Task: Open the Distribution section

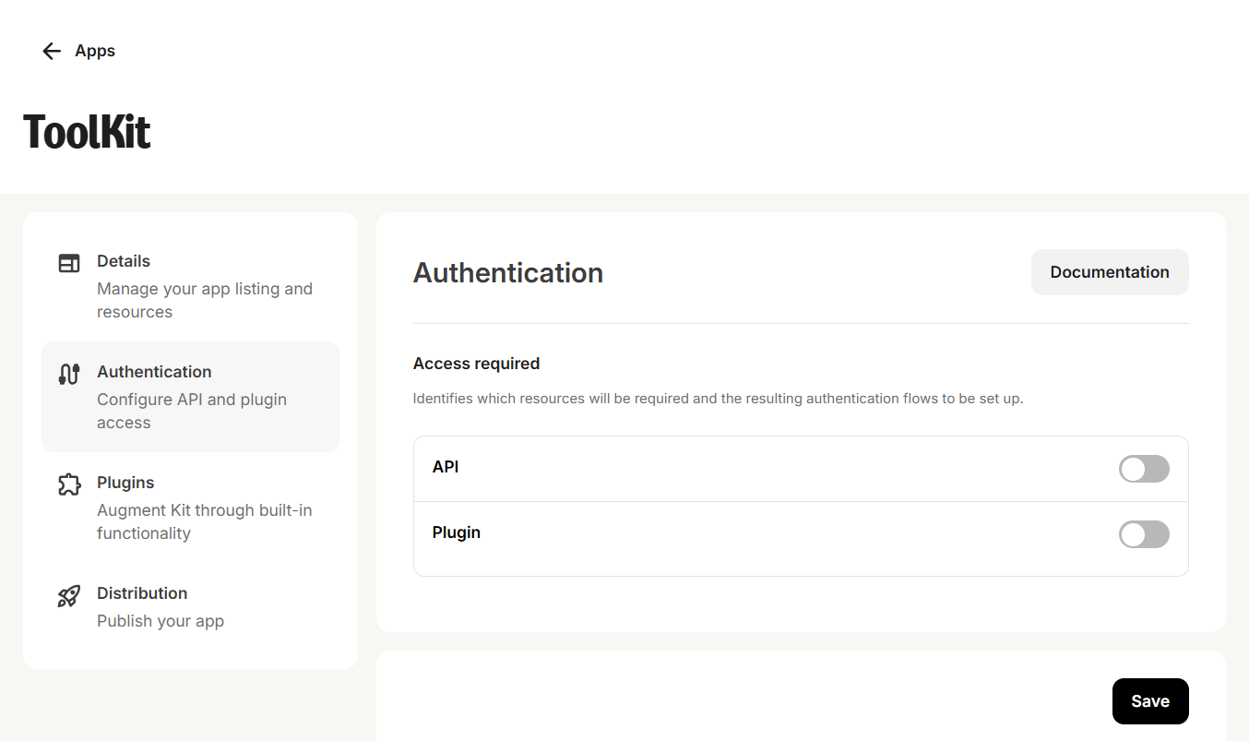Action: [x=190, y=606]
